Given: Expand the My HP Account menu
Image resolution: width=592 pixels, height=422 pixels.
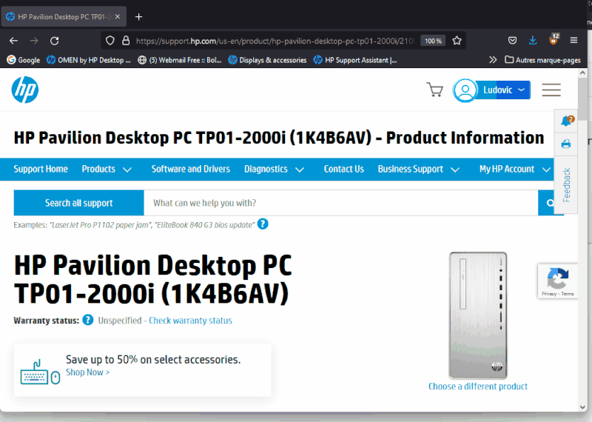Looking at the screenshot, I should coord(515,169).
